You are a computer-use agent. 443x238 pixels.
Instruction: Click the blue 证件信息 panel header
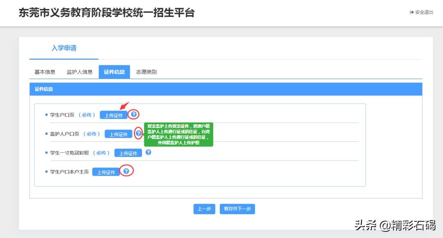pos(226,89)
